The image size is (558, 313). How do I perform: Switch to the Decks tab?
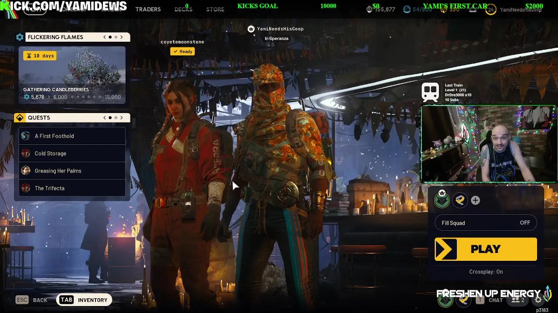183,9
